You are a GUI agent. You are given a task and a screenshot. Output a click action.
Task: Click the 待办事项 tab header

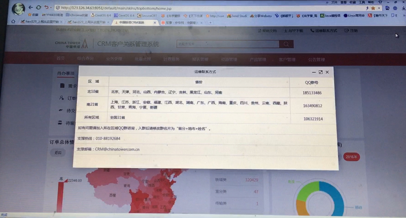(65, 73)
